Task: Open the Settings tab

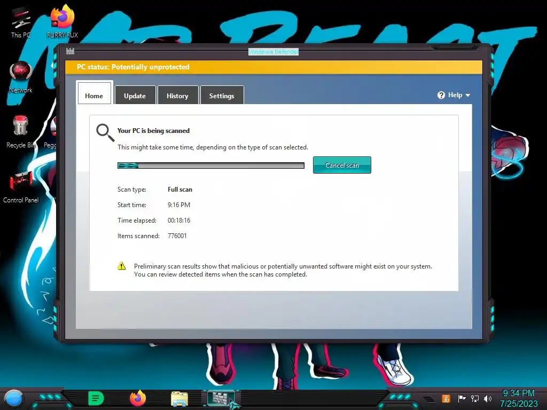Action: (222, 96)
